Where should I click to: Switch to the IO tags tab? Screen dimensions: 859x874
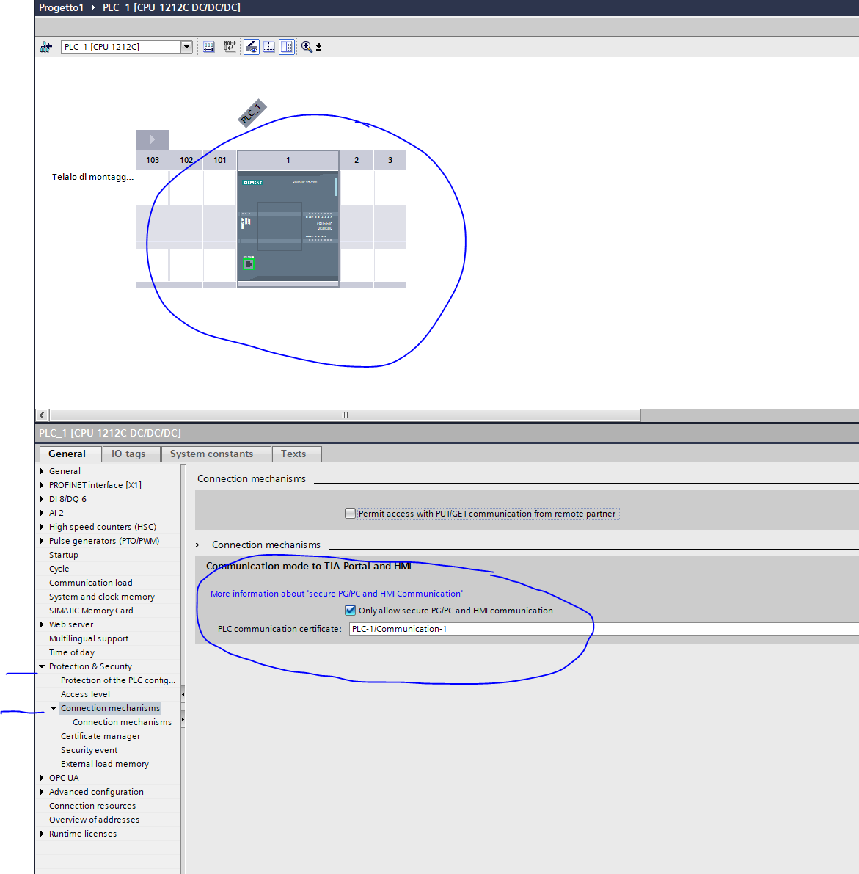(x=128, y=454)
